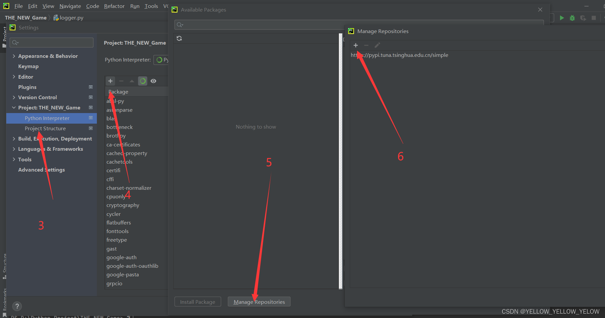The image size is (605, 318).
Task: Click the Install Package button
Action: click(x=198, y=302)
